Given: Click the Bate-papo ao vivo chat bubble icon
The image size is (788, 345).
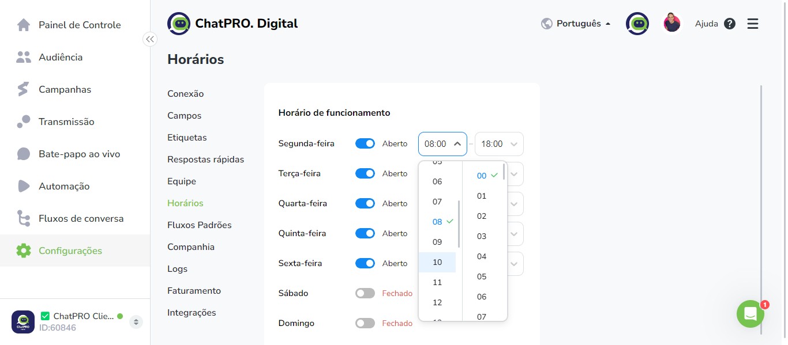Looking at the screenshot, I should pyautogui.click(x=24, y=154).
